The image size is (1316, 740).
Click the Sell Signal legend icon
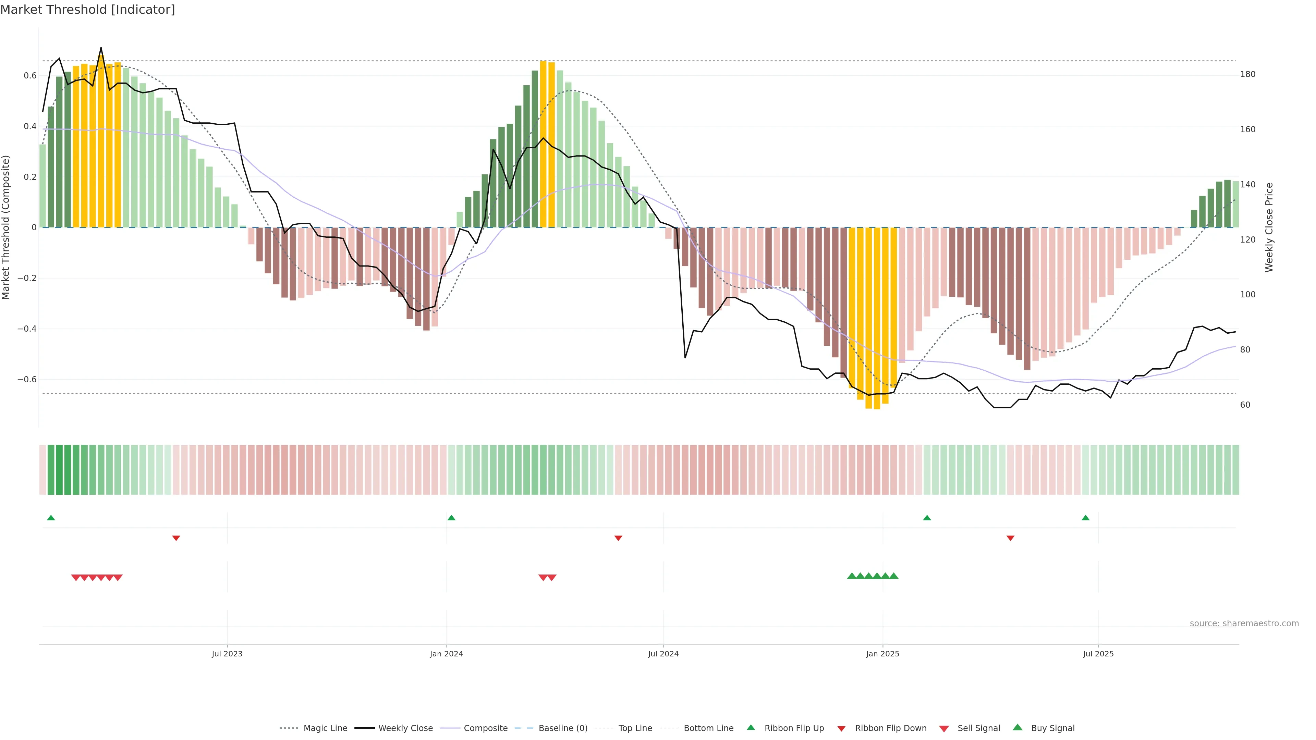point(943,728)
